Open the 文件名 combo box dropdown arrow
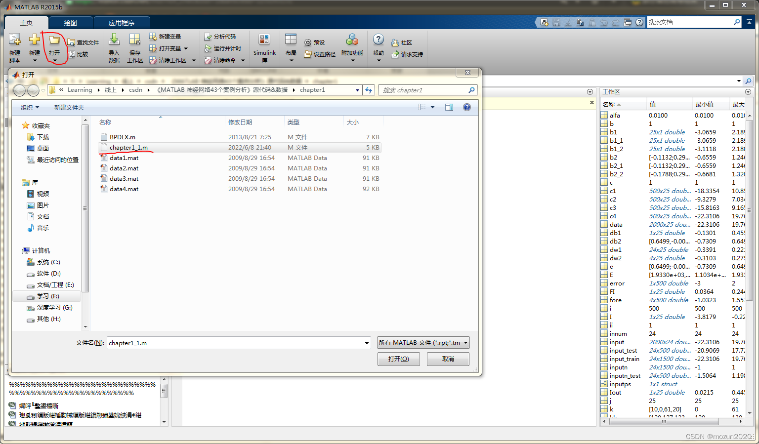 [367, 343]
